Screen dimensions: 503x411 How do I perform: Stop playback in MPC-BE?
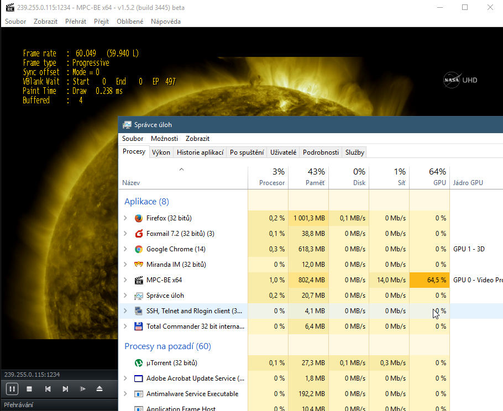[x=29, y=389]
